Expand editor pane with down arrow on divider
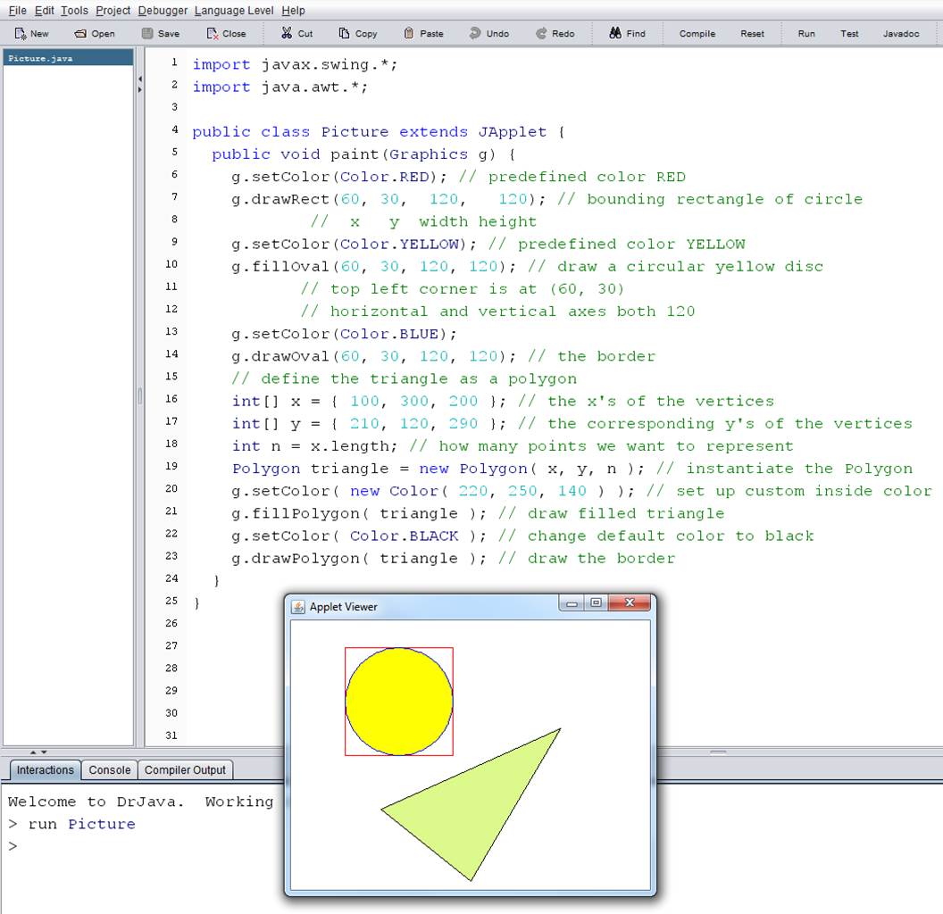The width and height of the screenshot is (943, 914). (x=44, y=752)
